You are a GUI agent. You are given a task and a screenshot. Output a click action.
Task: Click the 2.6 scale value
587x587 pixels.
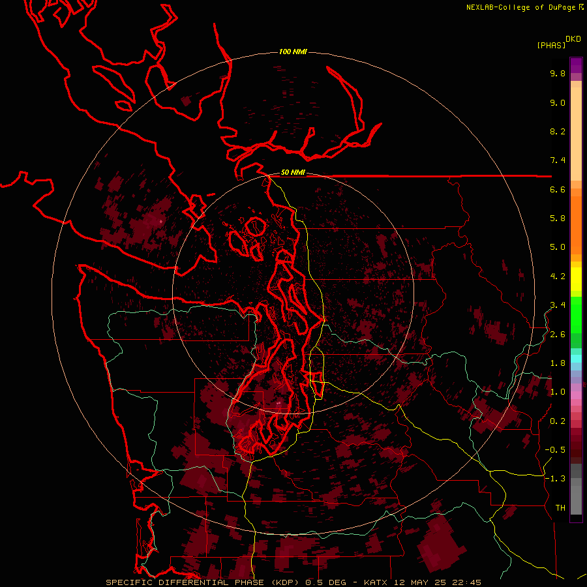coord(558,335)
